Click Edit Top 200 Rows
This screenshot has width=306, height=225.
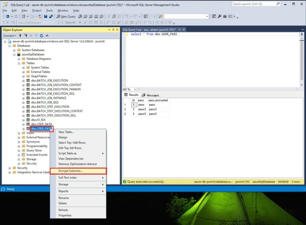pyautogui.click(x=70, y=148)
